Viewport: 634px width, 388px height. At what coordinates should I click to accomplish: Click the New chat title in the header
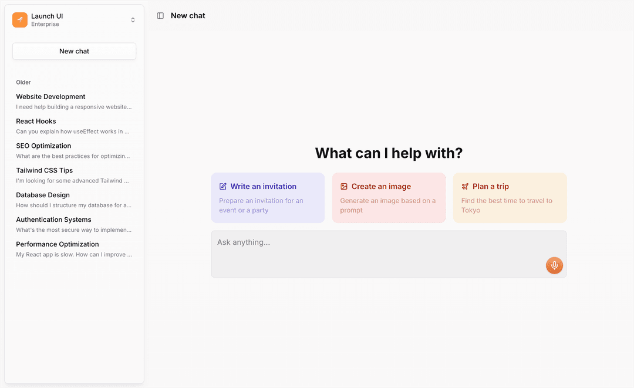[188, 15]
